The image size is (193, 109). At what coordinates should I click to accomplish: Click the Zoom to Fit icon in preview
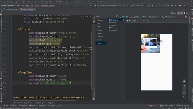pyautogui.click(x=184, y=97)
